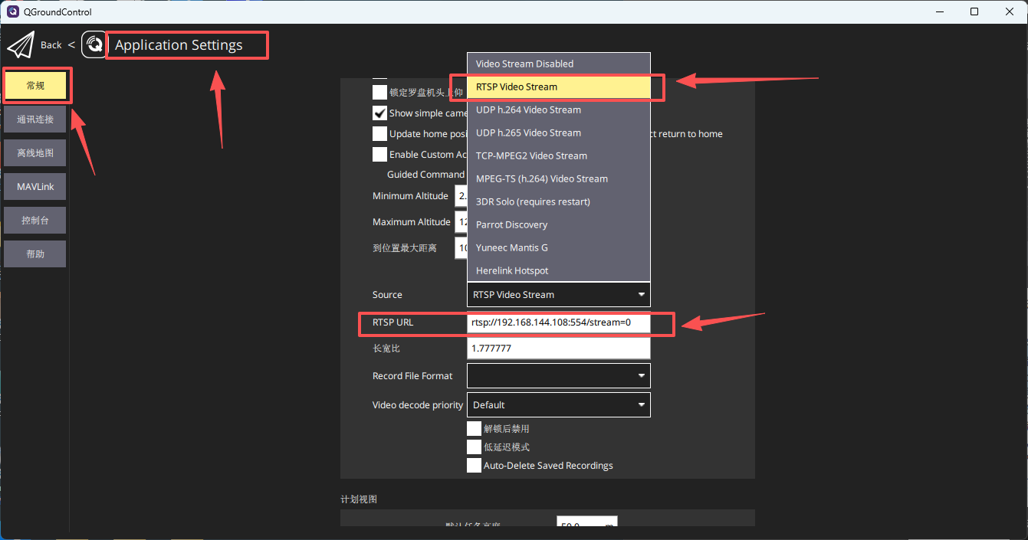Open the 帮助 settings tab
This screenshot has width=1028, height=540.
(35, 254)
